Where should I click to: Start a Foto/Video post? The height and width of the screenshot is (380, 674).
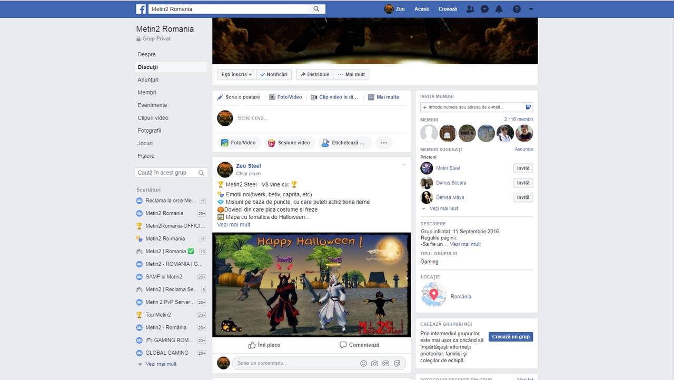(x=239, y=142)
